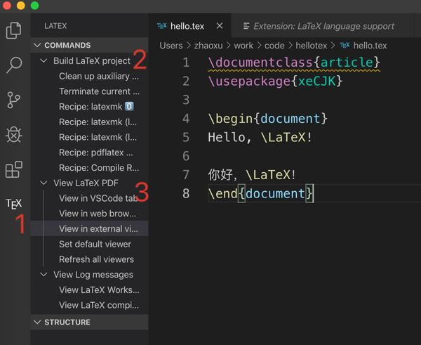Collapse the View LaTeX PDF group
Image resolution: width=421 pixels, height=345 pixels.
tap(44, 183)
